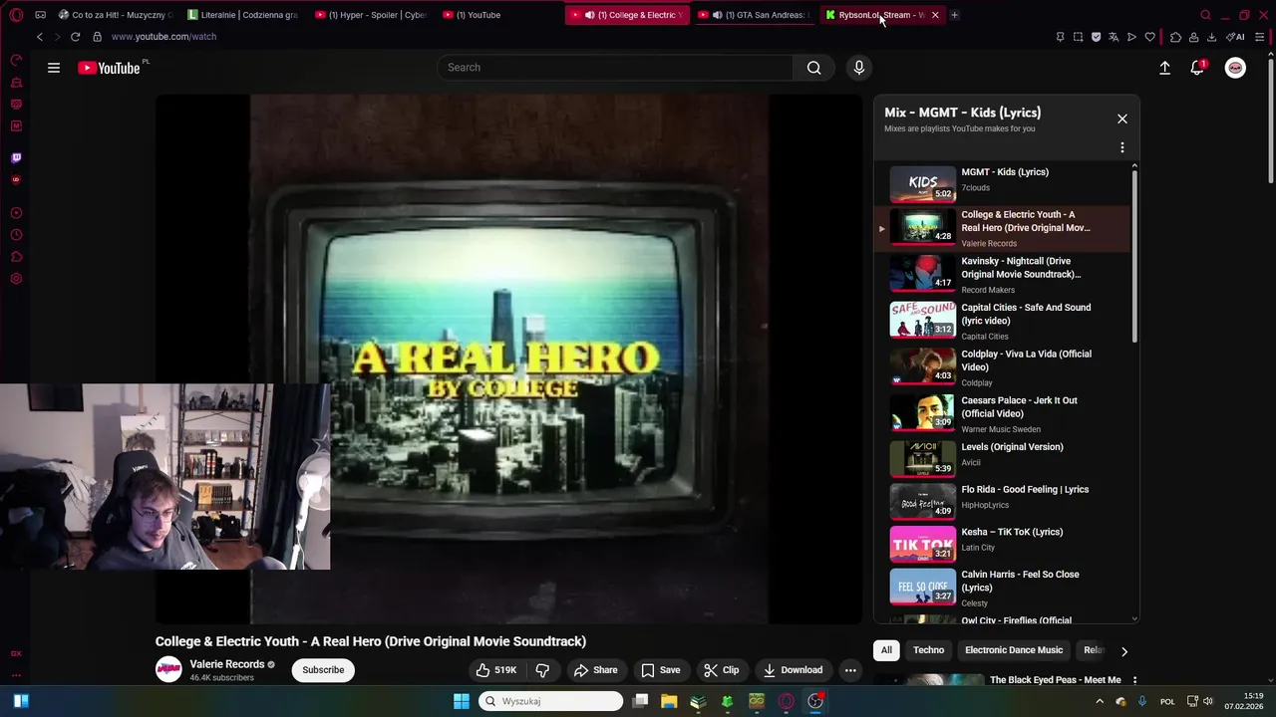
Task: Open the Valerie Records channel name
Action: [227, 664]
